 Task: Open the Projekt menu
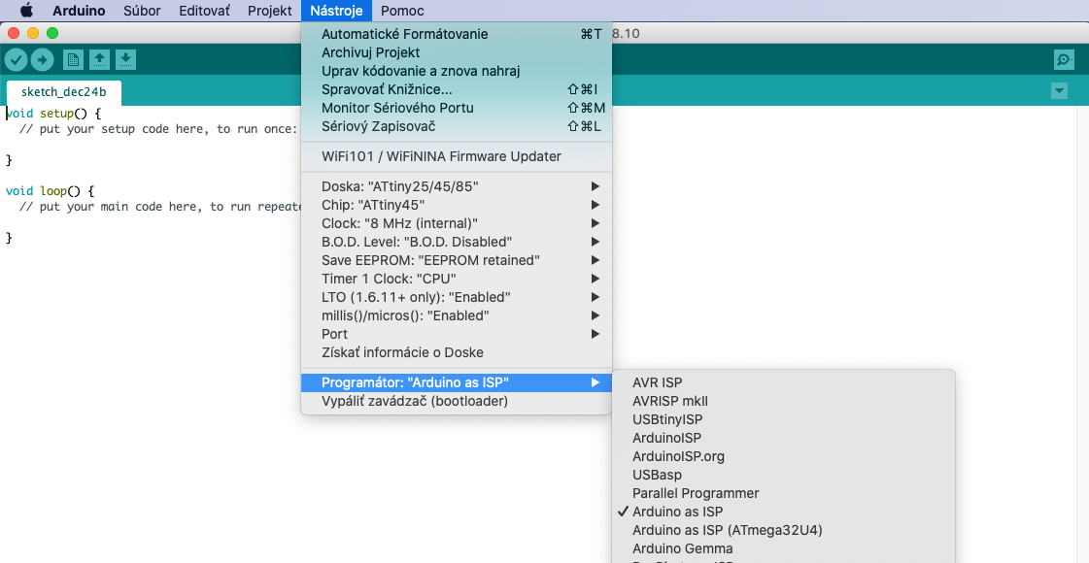(269, 11)
